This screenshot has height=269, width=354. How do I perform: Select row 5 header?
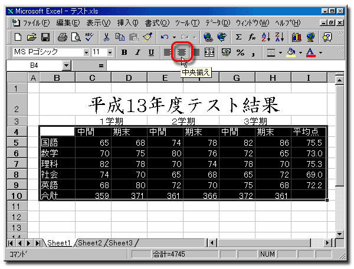tap(17, 142)
